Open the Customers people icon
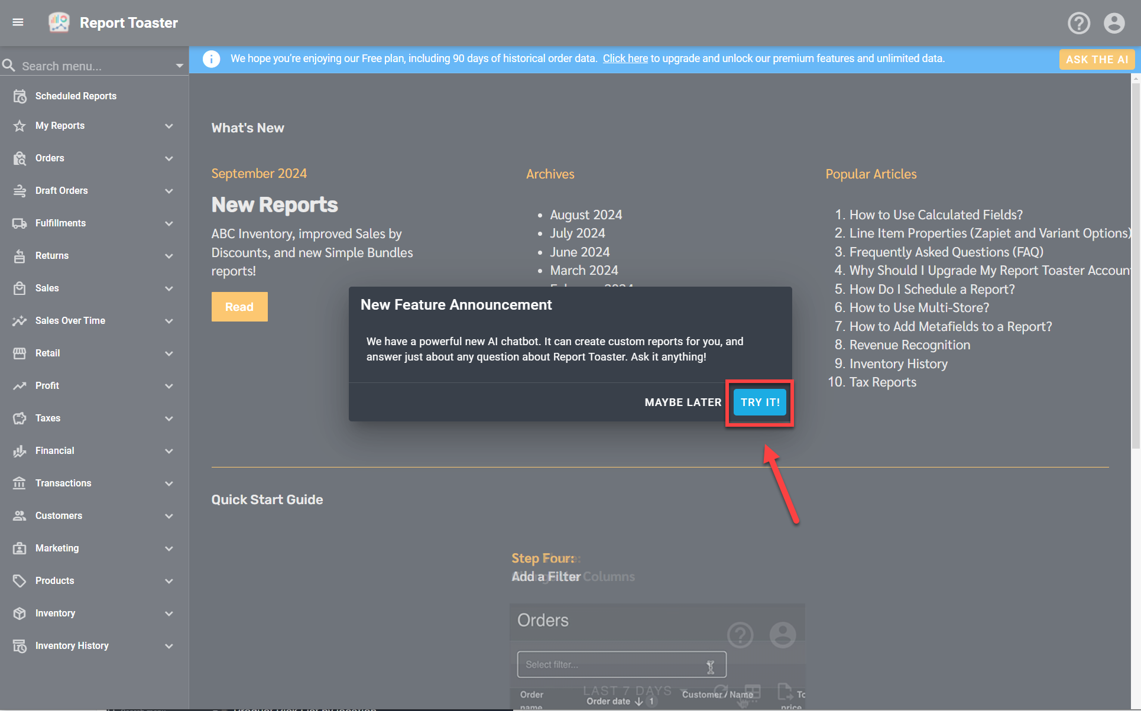The width and height of the screenshot is (1141, 711). [20, 515]
